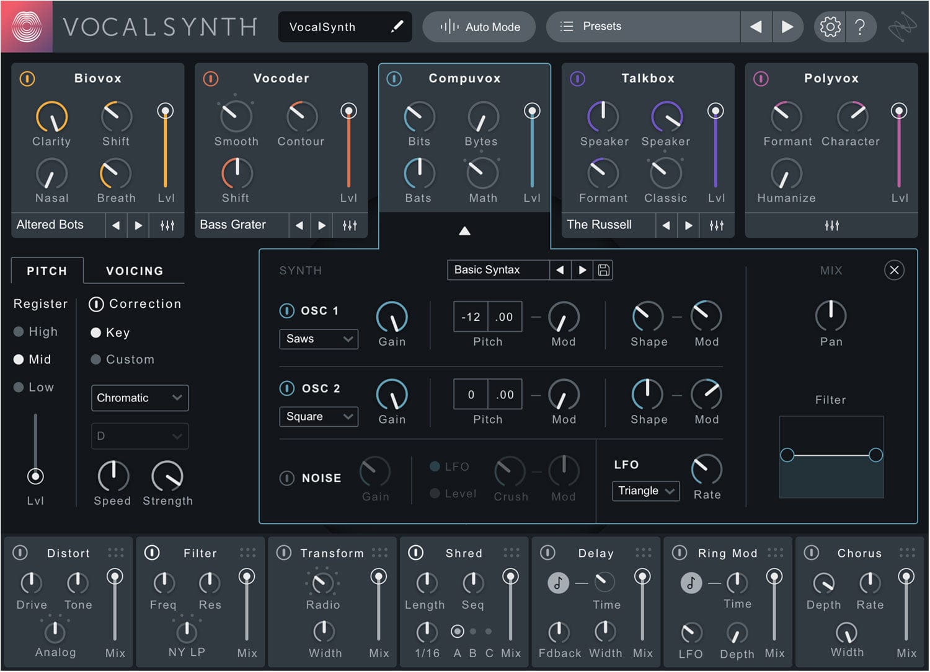Switch to the PITCH tab
Screen dimensions: 930x672
[x=47, y=271]
